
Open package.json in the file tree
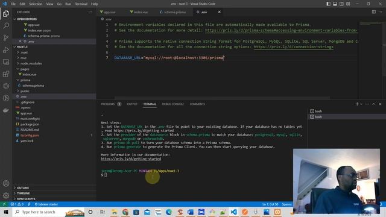tap(30, 124)
